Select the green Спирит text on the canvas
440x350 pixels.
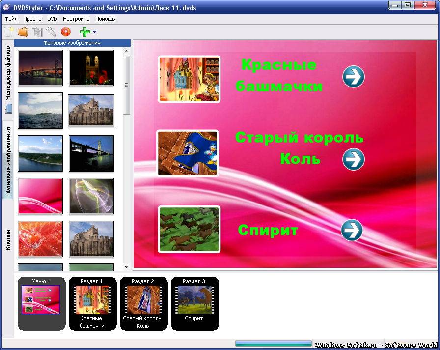268,231
